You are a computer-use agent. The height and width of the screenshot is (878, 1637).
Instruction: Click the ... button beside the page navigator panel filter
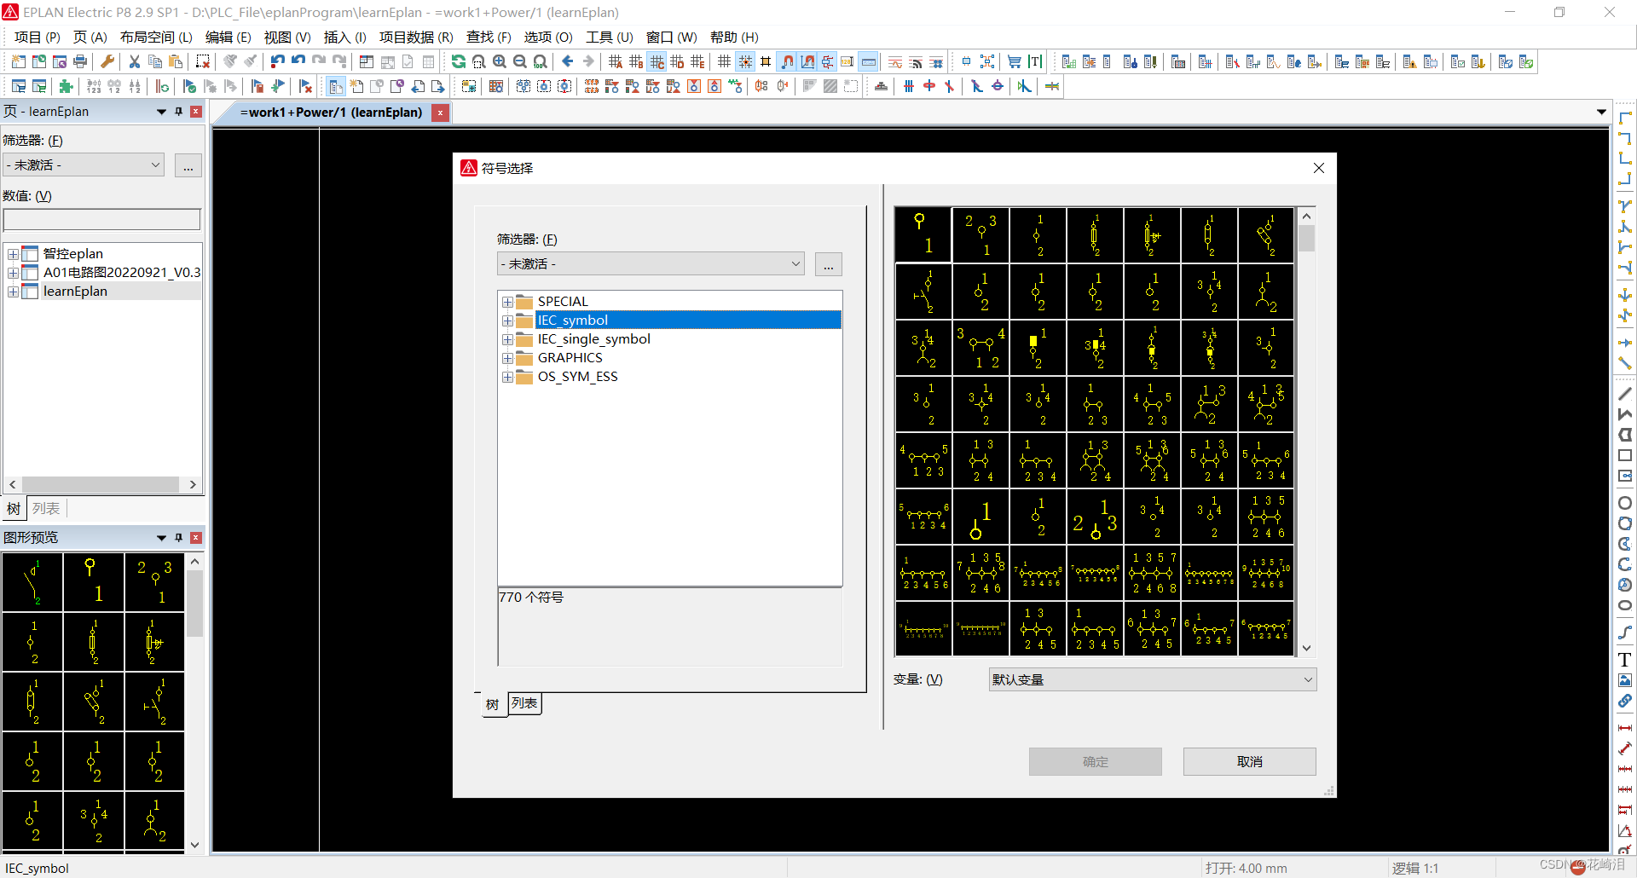click(188, 165)
